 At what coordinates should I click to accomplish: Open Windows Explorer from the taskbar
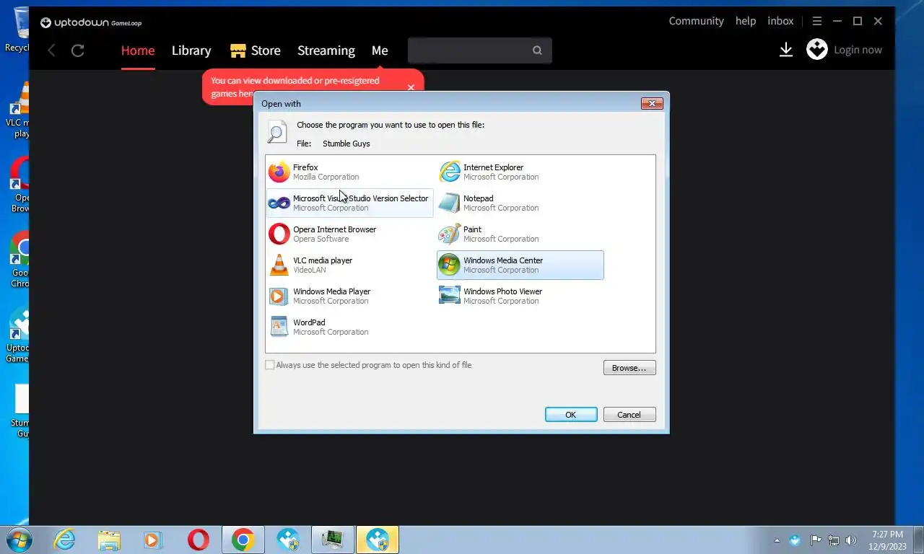click(109, 540)
